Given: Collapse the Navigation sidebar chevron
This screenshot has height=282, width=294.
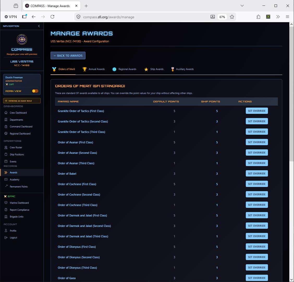Looking at the screenshot, I should point(39,26).
